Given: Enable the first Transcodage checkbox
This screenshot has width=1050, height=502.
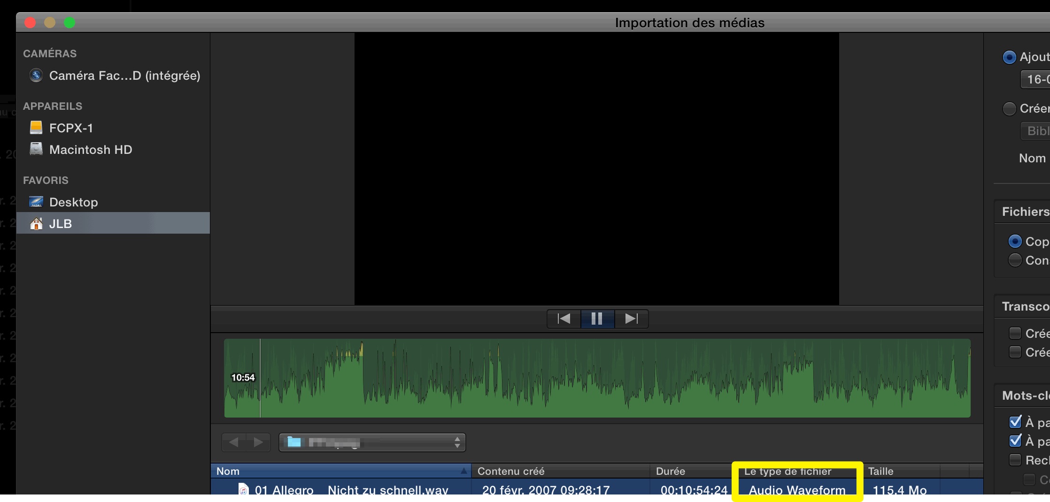Looking at the screenshot, I should (1015, 334).
